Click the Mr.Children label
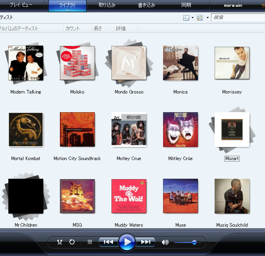 pyautogui.click(x=26, y=225)
